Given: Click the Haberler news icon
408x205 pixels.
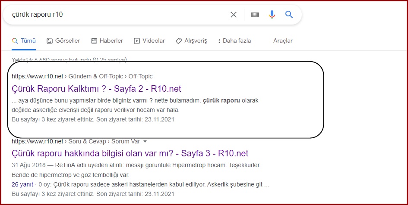Looking at the screenshot, I should tap(94, 41).
